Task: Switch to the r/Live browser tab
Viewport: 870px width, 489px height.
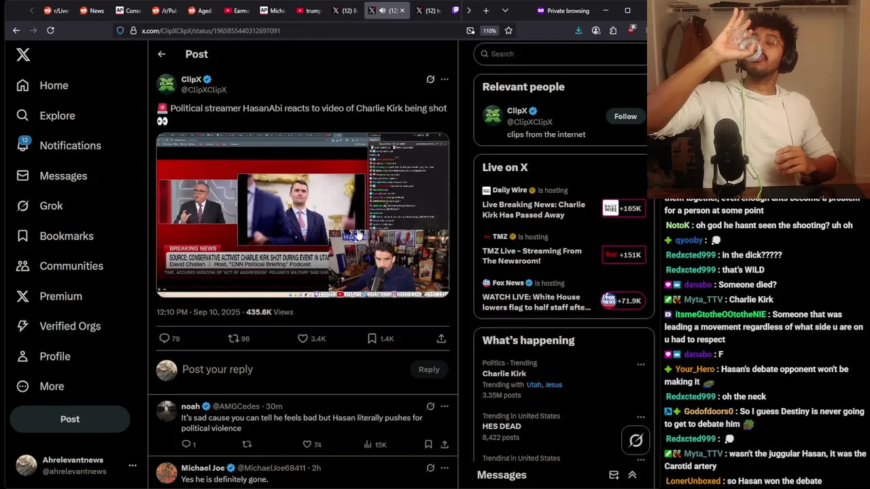Action: pos(56,11)
